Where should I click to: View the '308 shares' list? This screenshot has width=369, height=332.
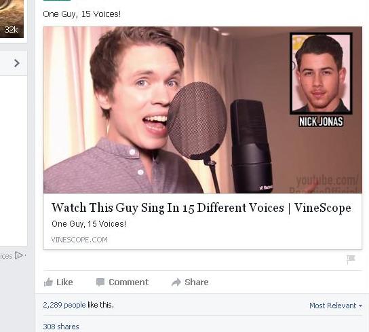(61, 327)
